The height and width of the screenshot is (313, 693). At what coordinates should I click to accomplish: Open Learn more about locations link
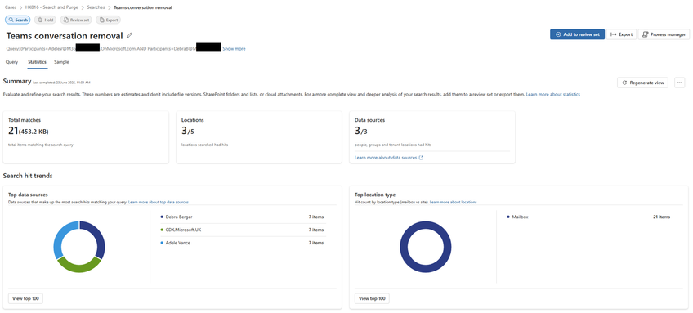tap(453, 202)
